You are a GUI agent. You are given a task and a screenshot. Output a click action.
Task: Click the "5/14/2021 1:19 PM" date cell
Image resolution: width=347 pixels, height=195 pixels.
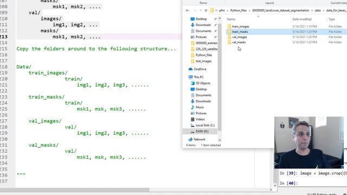pos(305,27)
